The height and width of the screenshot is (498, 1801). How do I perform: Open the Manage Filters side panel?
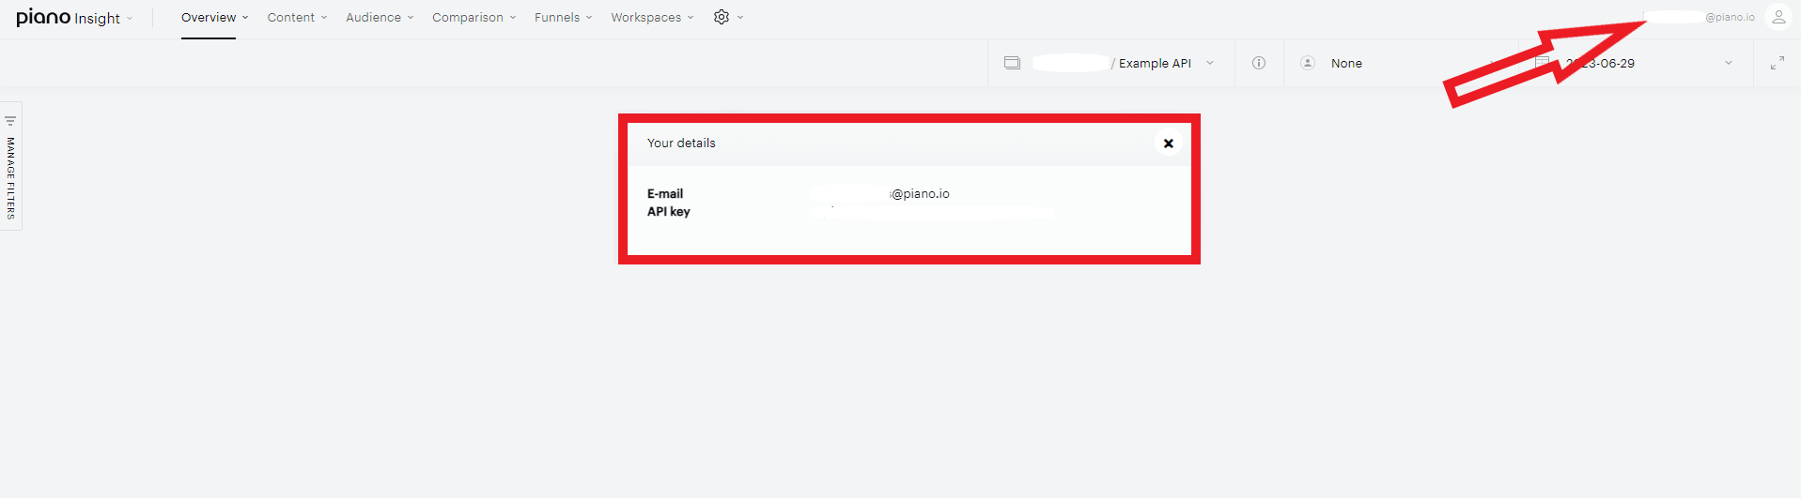click(x=10, y=166)
